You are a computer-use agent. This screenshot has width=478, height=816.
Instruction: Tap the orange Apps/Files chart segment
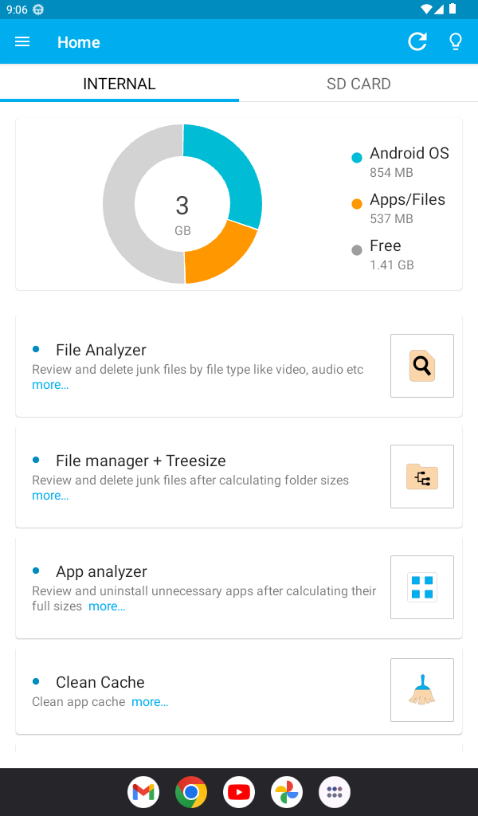pos(222,254)
